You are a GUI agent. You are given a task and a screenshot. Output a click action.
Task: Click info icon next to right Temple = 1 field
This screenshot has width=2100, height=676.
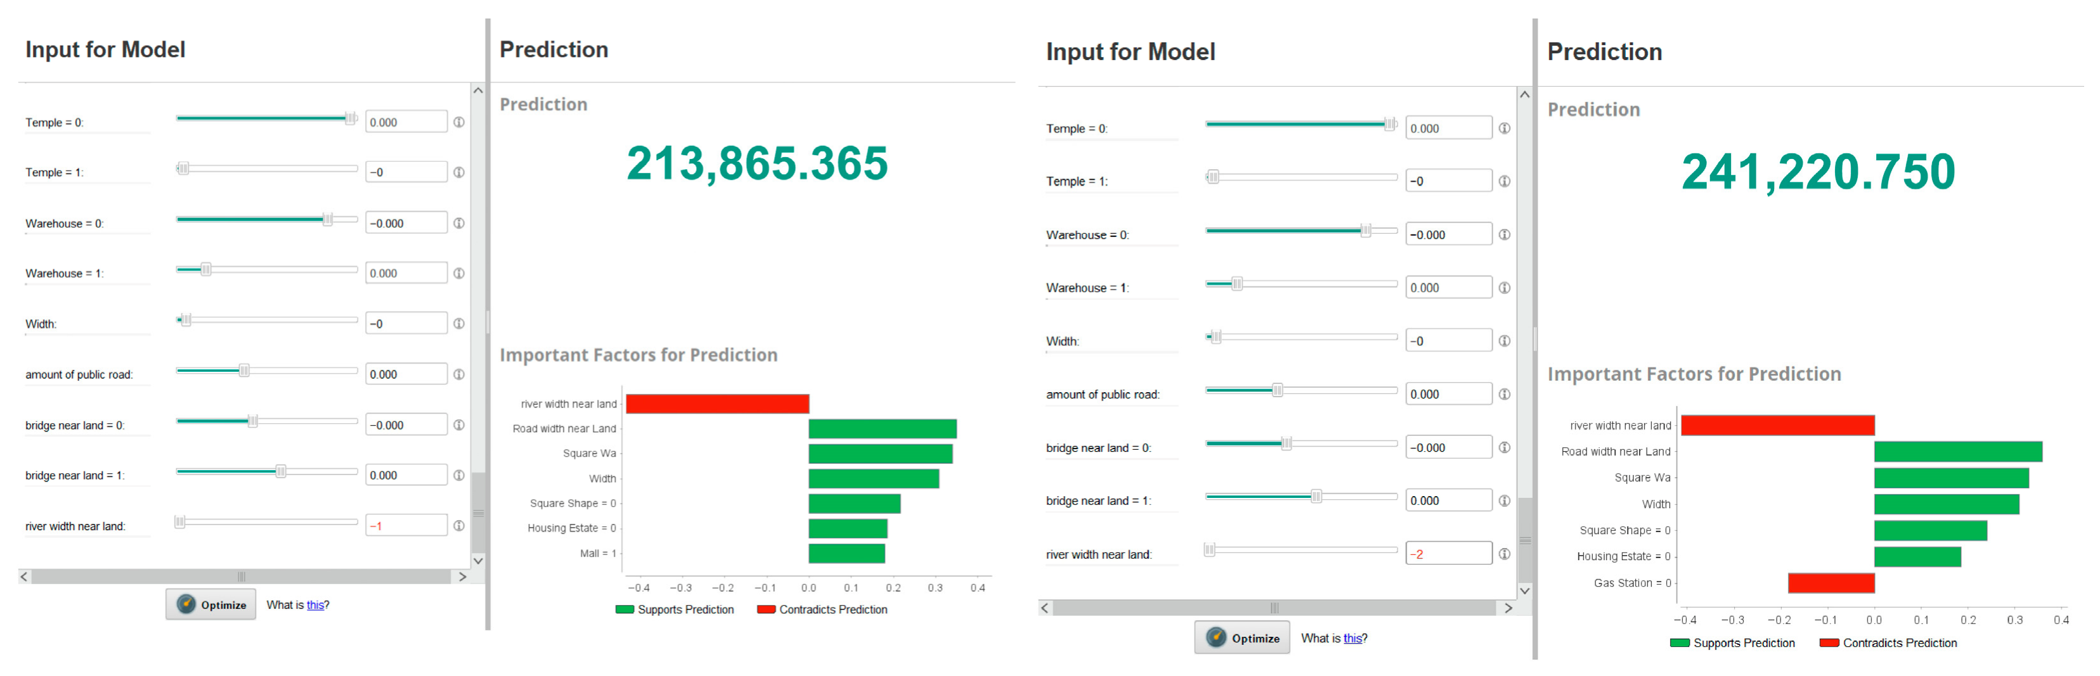(x=1504, y=181)
